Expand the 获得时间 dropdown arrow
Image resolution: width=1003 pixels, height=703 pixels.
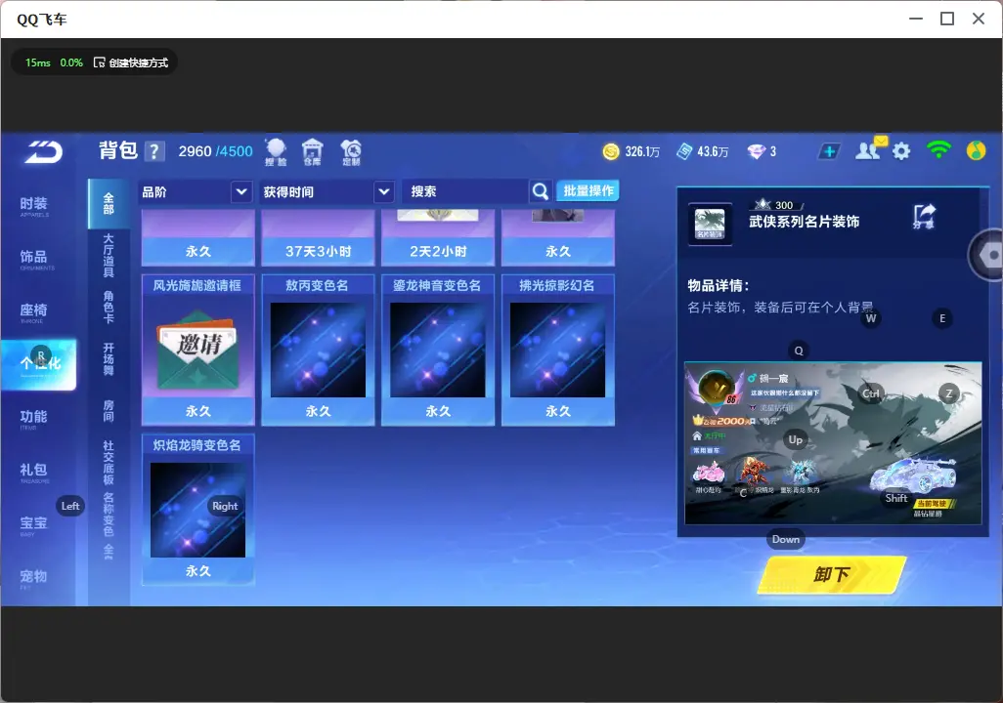(384, 191)
